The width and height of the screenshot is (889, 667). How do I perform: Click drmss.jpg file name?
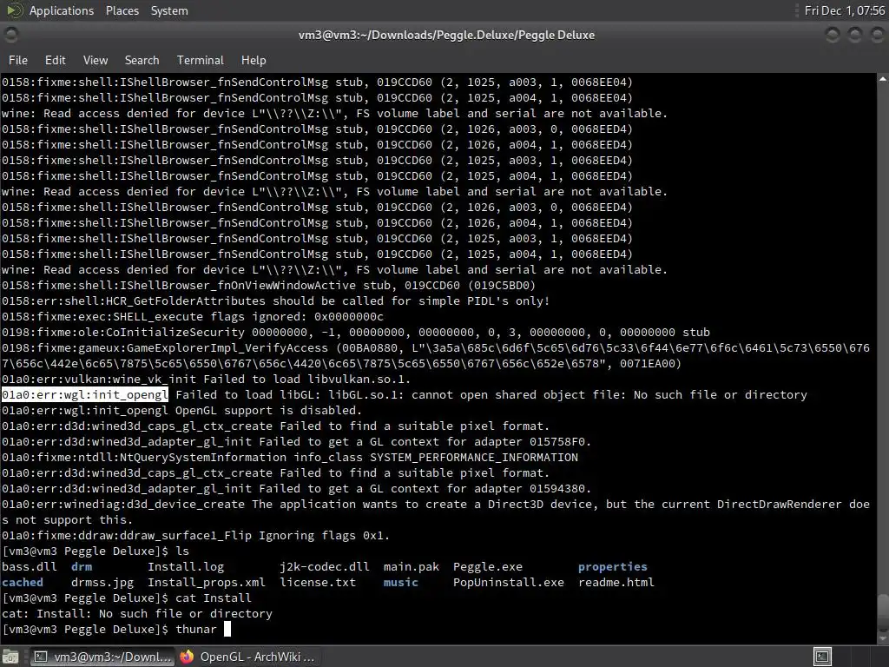[102, 583]
